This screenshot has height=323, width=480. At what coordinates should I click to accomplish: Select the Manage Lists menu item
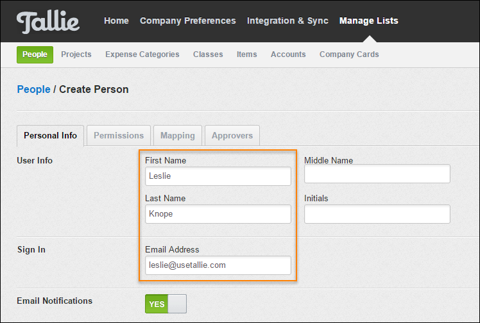click(x=368, y=21)
